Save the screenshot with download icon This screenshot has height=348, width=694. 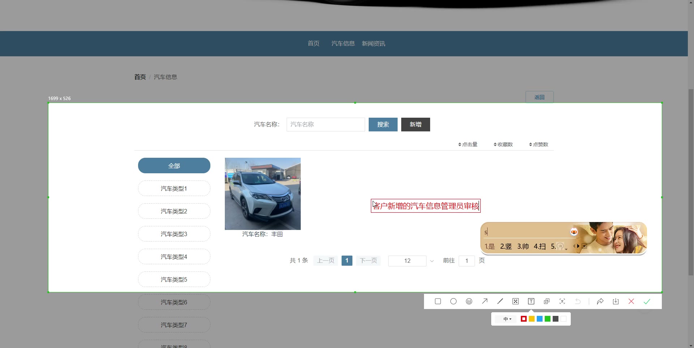coord(616,301)
